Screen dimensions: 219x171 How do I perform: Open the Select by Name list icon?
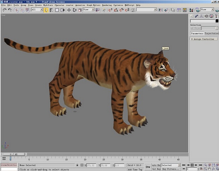point(51,10)
